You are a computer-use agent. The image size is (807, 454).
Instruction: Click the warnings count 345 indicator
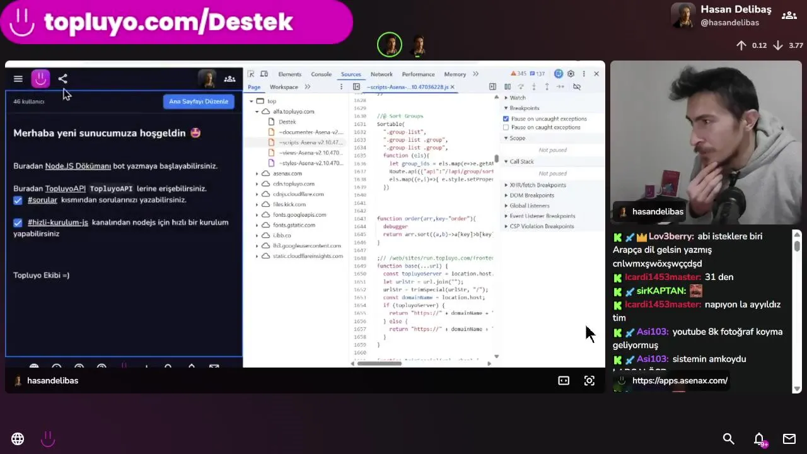pos(518,74)
